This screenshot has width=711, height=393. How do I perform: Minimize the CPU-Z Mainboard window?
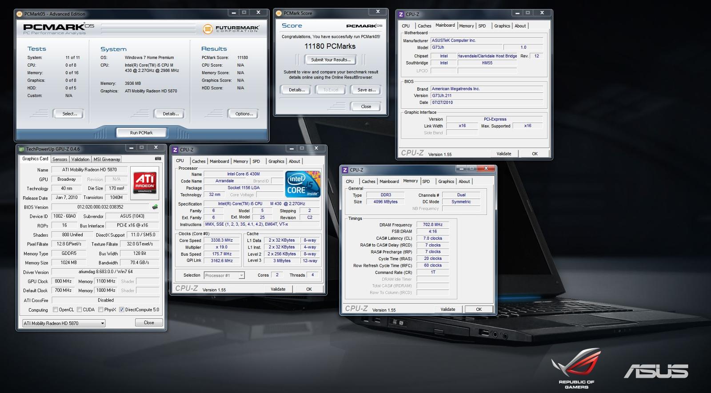[517, 13]
